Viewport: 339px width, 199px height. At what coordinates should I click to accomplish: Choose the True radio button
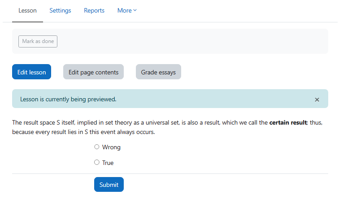coord(97,162)
